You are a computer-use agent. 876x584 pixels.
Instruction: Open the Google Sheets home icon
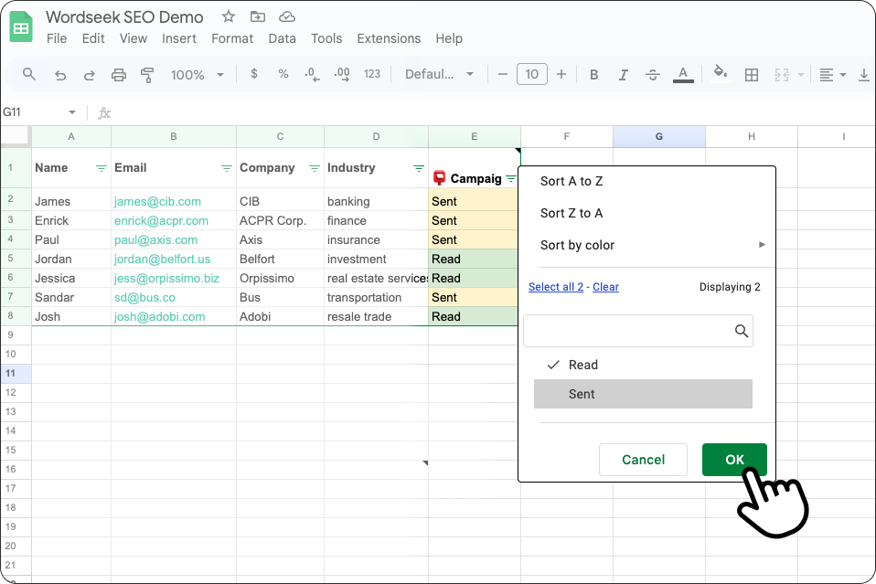coord(21,27)
